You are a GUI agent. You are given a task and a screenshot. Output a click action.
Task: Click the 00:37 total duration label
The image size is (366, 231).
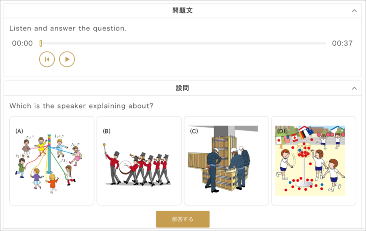(x=342, y=43)
